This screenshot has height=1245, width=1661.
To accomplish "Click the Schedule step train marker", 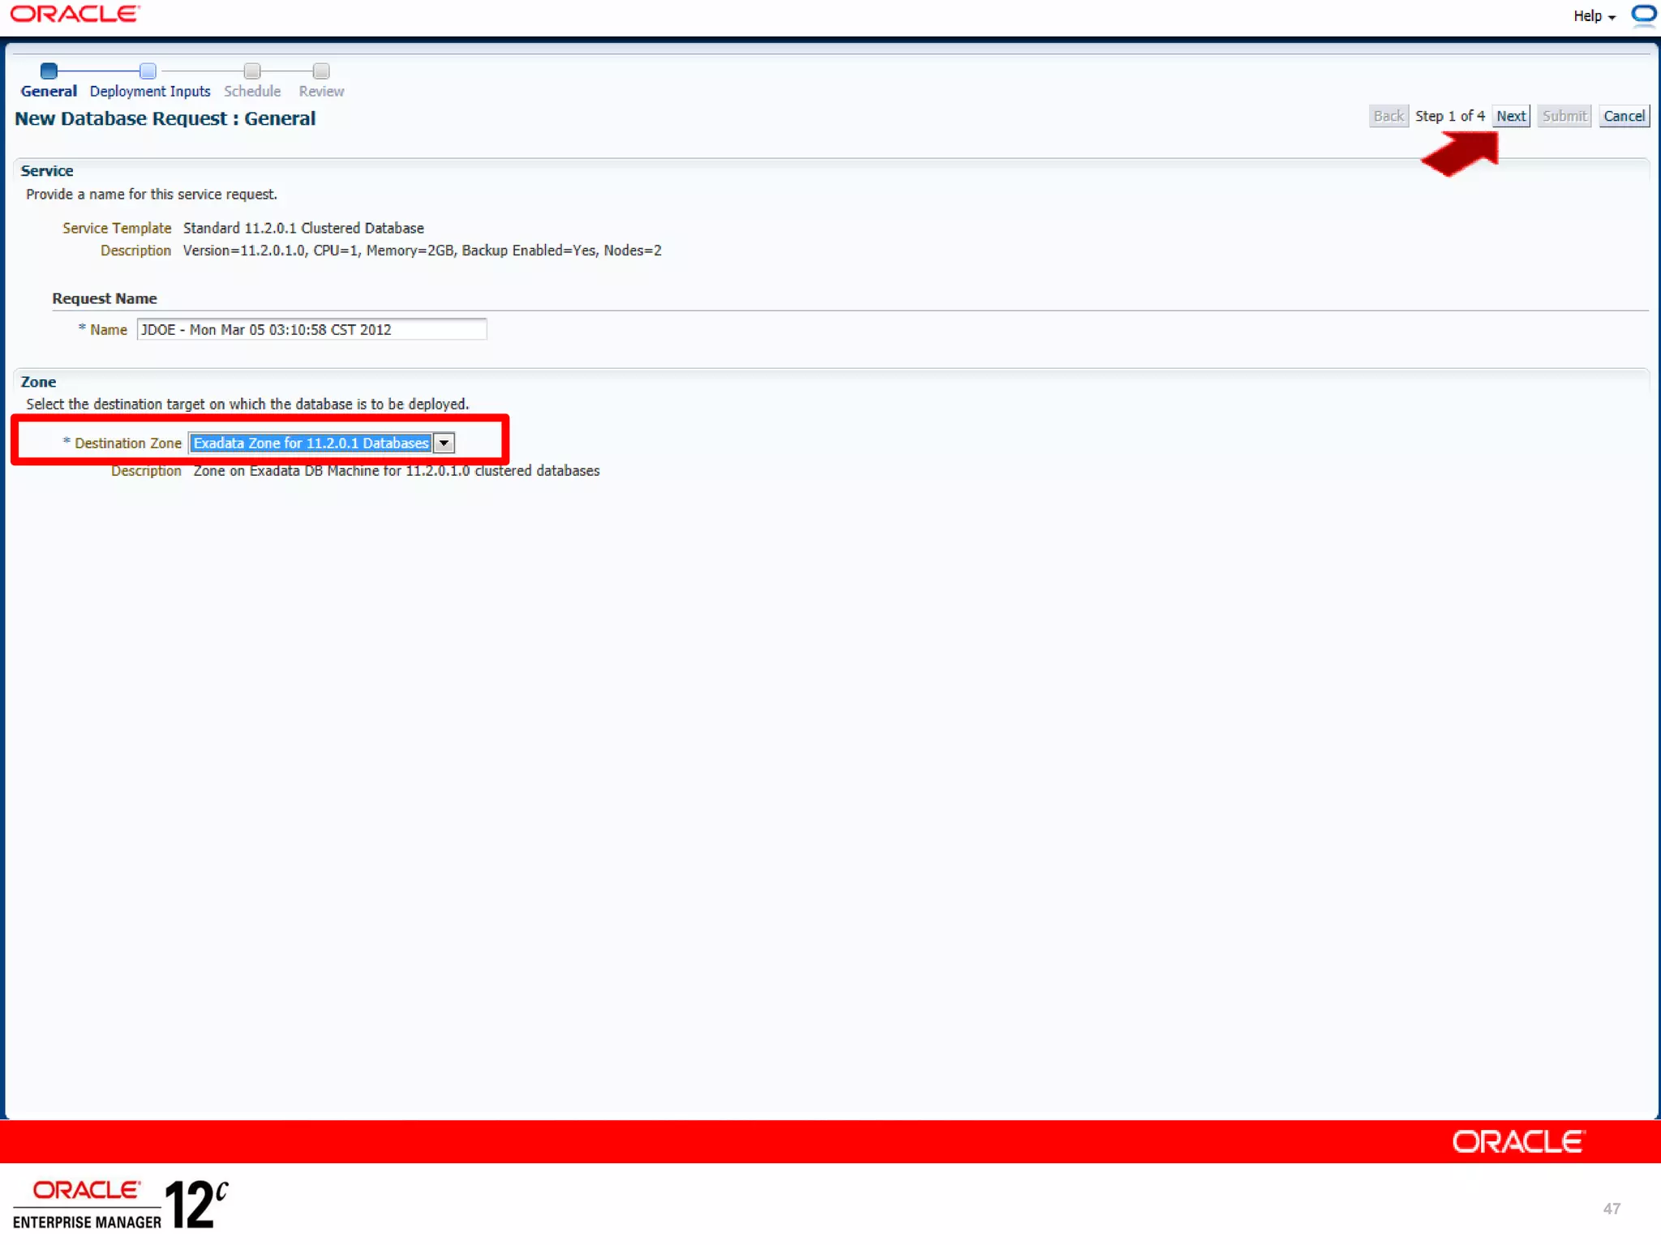I will click(252, 71).
